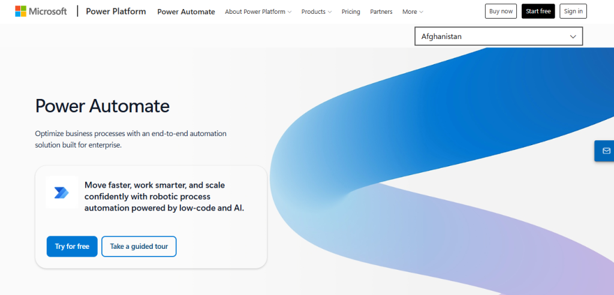Click the Sign in button
Viewport: 614px width, 295px height.
(x=573, y=11)
